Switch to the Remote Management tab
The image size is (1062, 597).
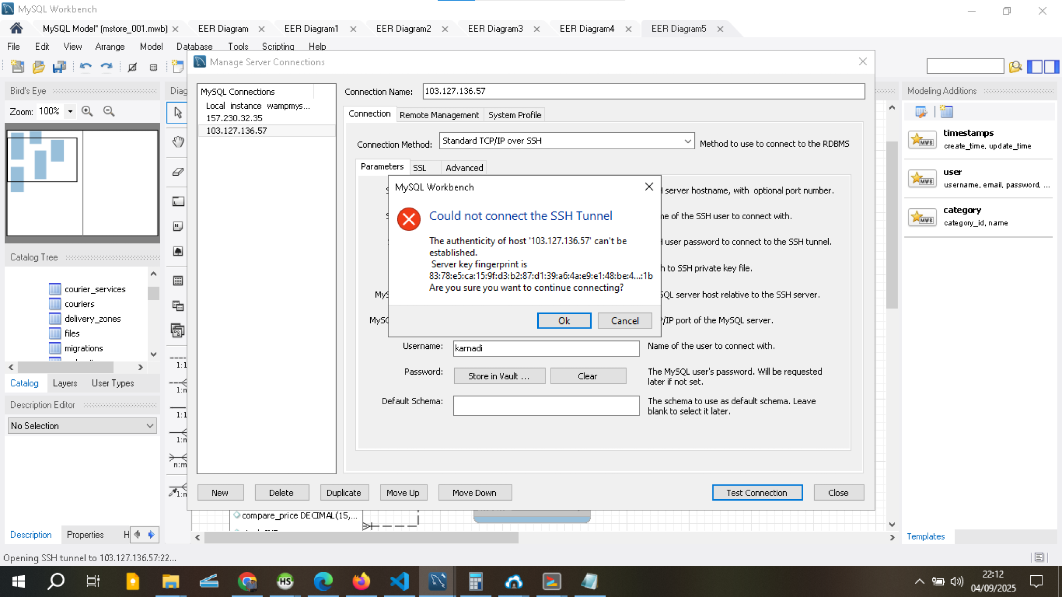tap(439, 115)
